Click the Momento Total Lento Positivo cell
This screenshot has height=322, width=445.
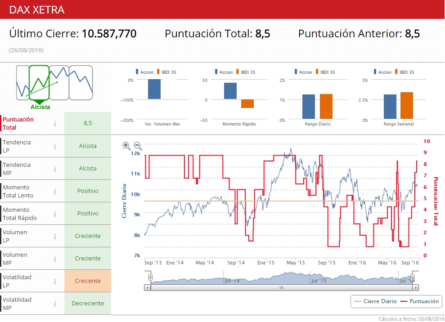click(88, 191)
